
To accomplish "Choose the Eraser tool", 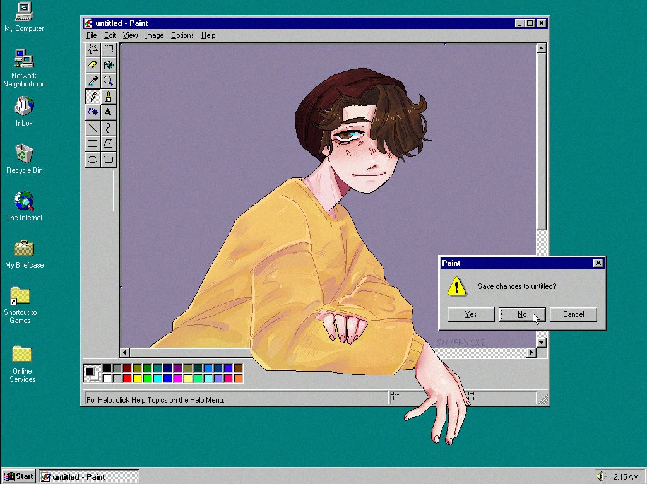I will tap(92, 65).
